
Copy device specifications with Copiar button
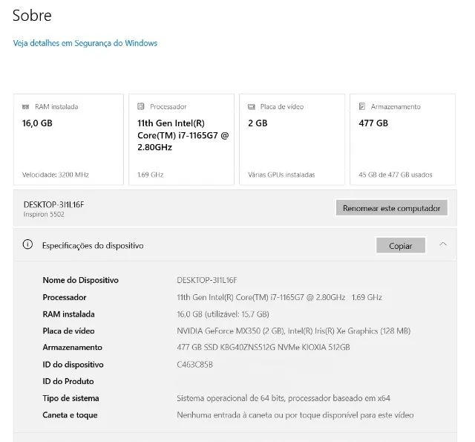401,246
